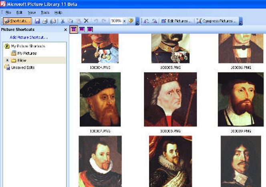266x187 pixels.
Task: Click the Undo arrow icon
Action: click(96, 21)
